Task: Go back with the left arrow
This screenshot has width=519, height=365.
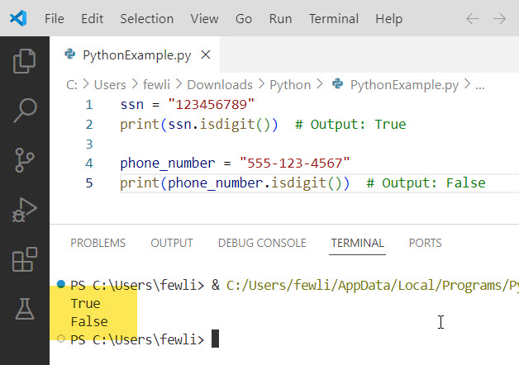Action: (x=473, y=18)
